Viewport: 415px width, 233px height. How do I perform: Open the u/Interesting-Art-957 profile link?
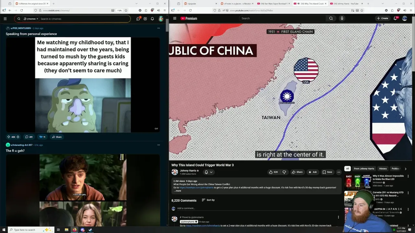click(21, 145)
